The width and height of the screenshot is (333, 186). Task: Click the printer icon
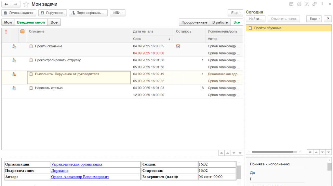(299, 4)
